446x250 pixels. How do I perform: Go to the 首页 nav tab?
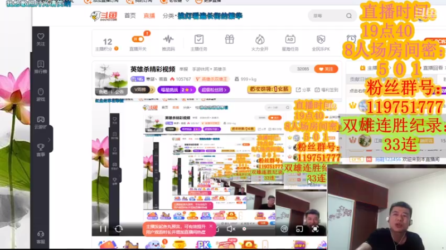click(130, 16)
